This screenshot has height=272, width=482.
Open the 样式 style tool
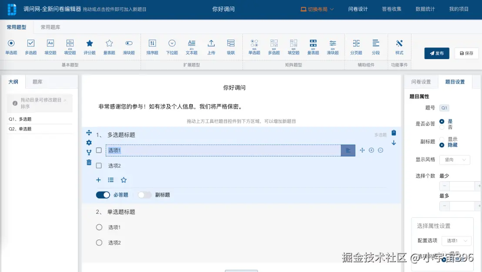tap(399, 47)
